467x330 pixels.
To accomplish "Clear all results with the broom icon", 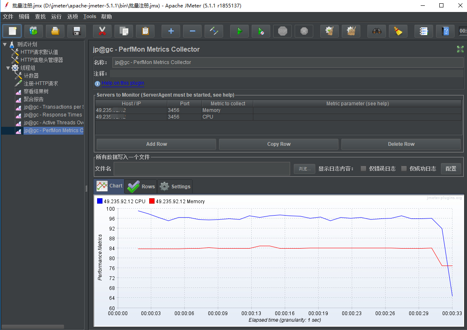I will (x=351, y=31).
